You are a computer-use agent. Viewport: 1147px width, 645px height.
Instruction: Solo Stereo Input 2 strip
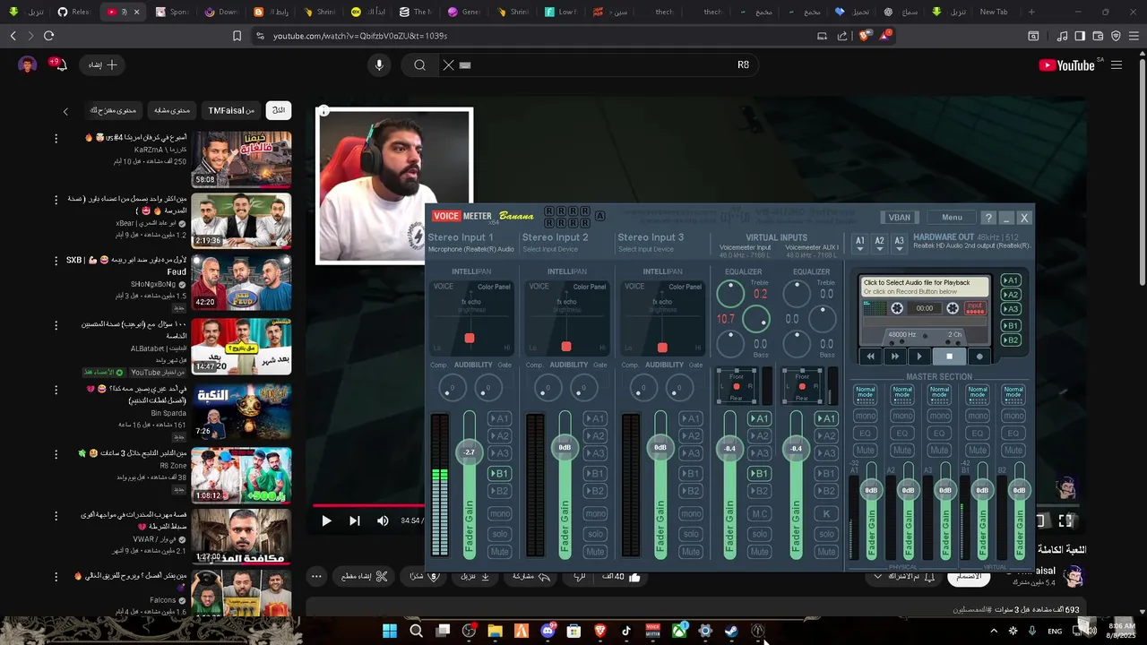595,534
